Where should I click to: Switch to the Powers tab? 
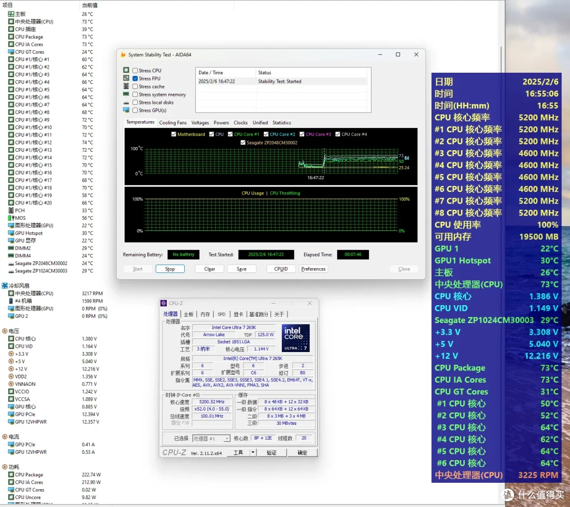[x=221, y=123]
